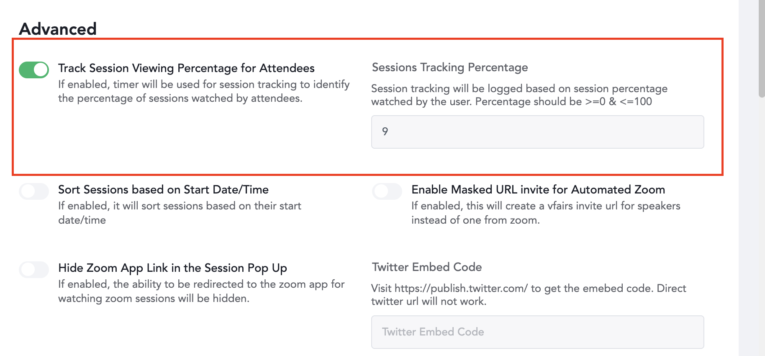Click the 'Hide Zoom App Link in the Session Pop Up' title
The width and height of the screenshot is (765, 356).
pos(172,268)
